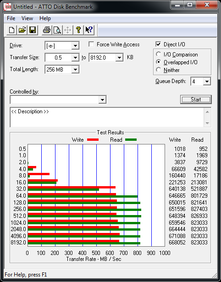The image size is (221, 282).
Task: Click the yellow question mark About icon
Action: pos(78,30)
